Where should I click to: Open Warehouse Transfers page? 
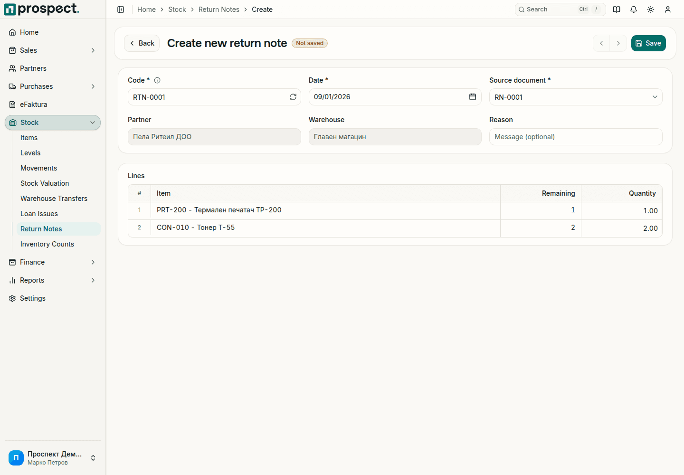pos(58,199)
